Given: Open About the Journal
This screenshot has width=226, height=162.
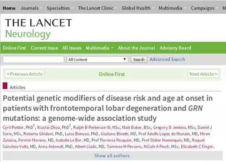Looking at the screenshot, I should coord(136,48).
